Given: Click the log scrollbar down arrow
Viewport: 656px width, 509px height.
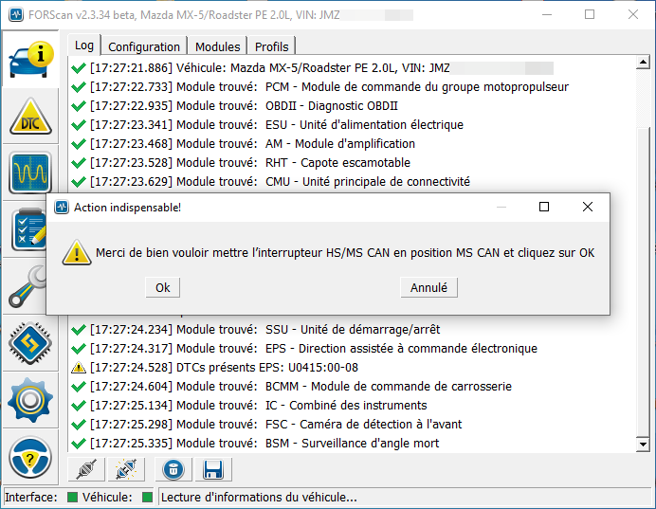Looking at the screenshot, I should click(643, 445).
